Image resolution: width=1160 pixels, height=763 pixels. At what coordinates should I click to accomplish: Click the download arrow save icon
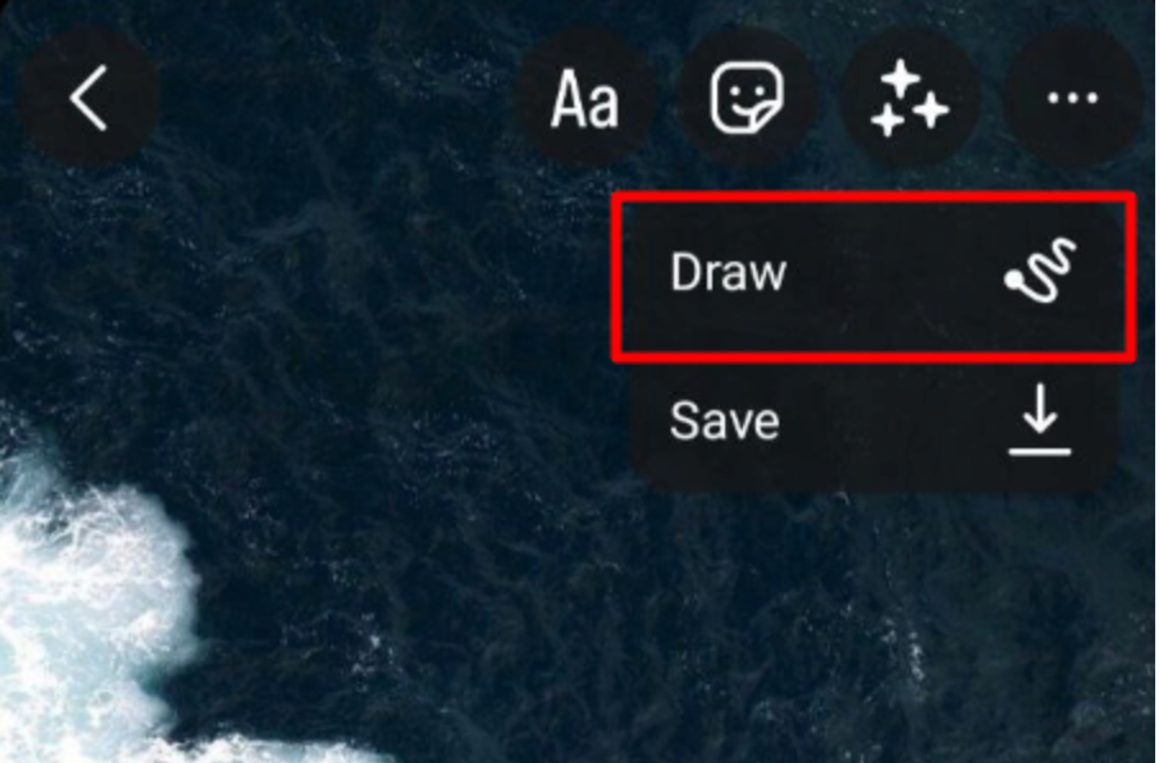[1040, 420]
